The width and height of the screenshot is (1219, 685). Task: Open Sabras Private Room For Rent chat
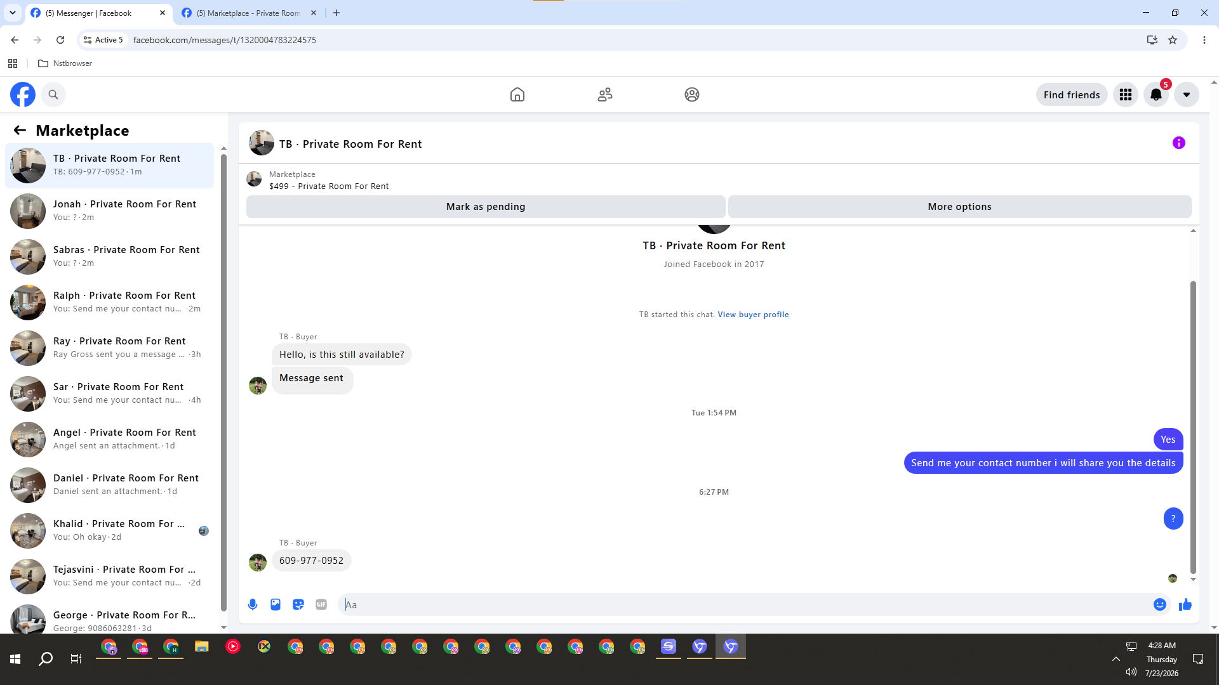[x=110, y=257]
